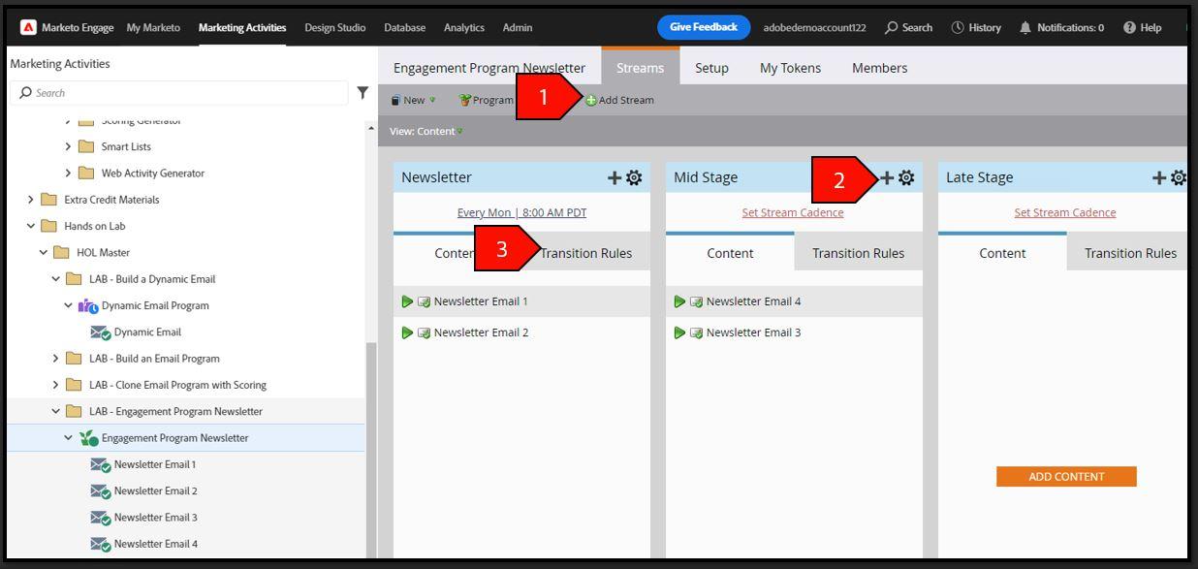Click the orange ADD CONTENT button

click(x=1066, y=477)
